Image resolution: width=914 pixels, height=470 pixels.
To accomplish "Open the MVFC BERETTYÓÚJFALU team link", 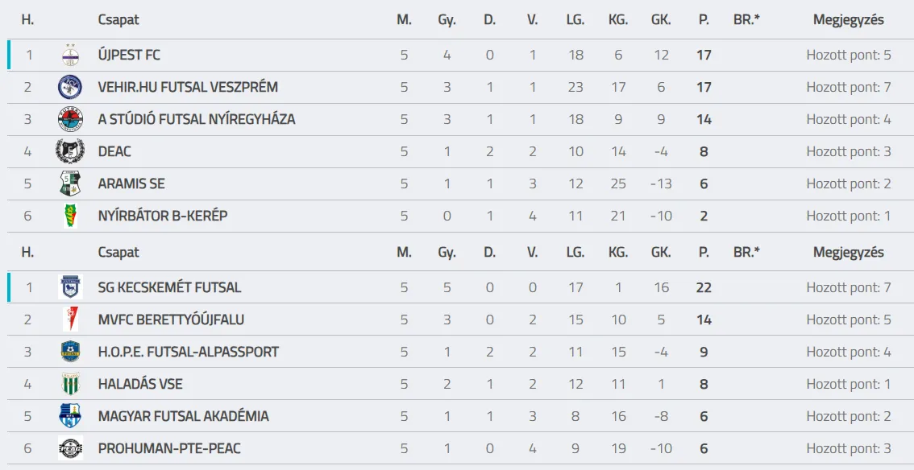I will (x=171, y=320).
